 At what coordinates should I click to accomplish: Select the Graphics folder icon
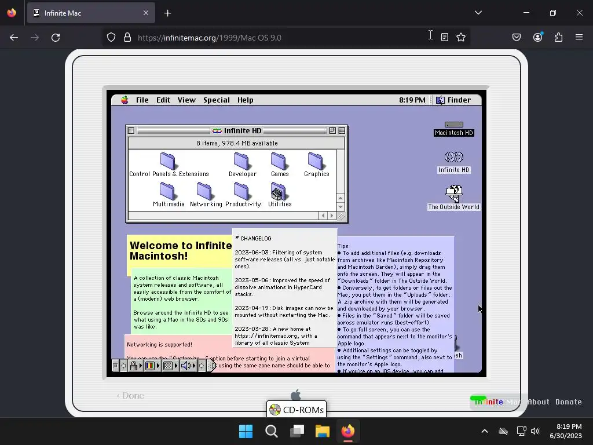[x=316, y=161]
